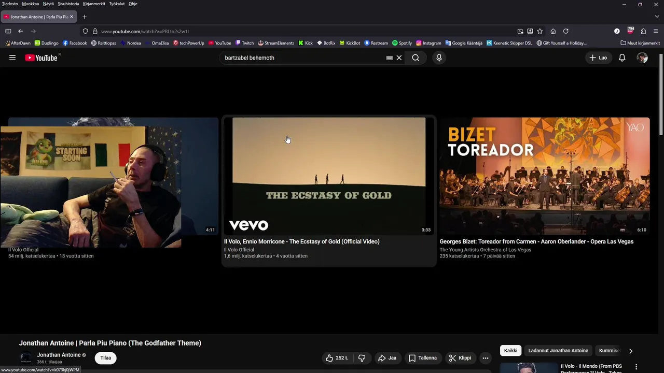Open the Työkalut menu
664x373 pixels.
[117, 4]
